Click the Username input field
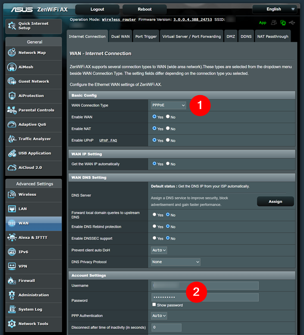304x335 pixels. pos(205,285)
